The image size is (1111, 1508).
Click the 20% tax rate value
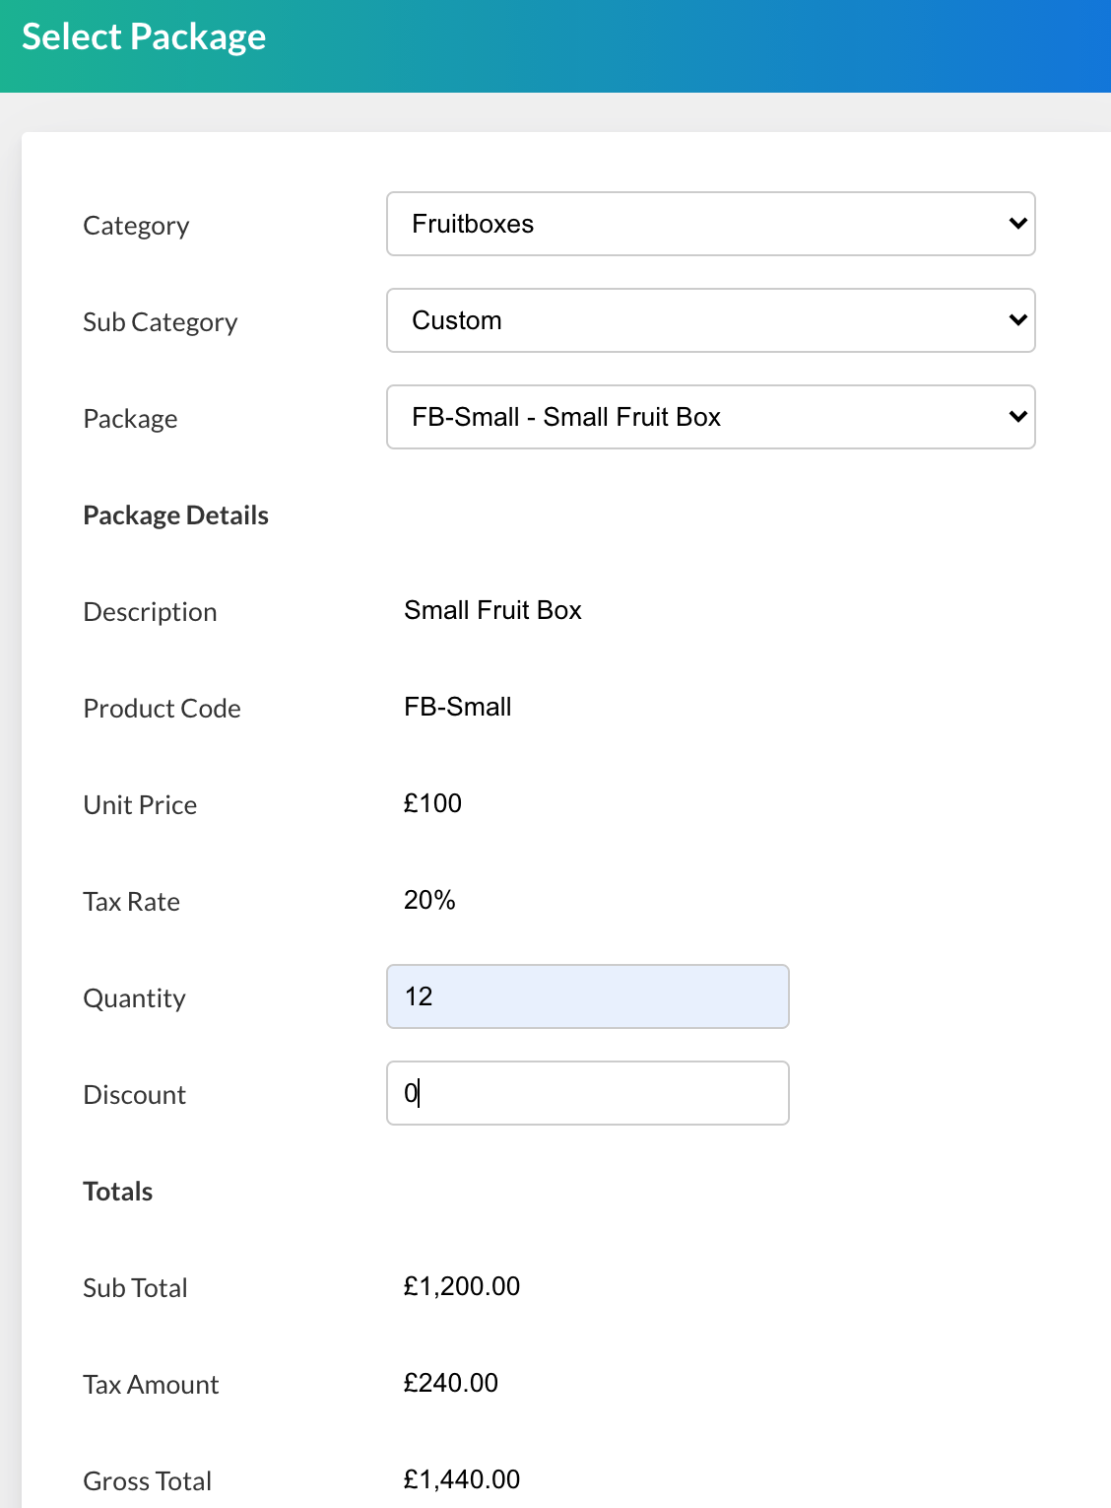pos(429,900)
